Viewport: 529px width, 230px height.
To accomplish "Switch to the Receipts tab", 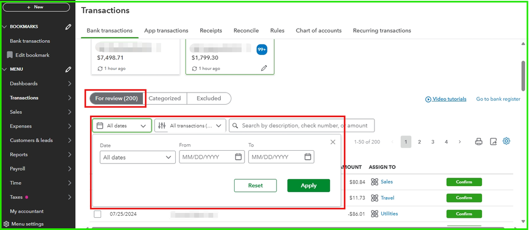I will [x=211, y=31].
